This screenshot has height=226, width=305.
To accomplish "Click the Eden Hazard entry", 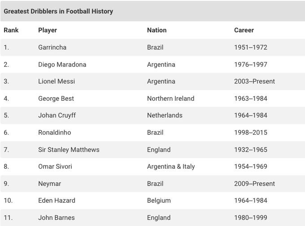I will click(x=57, y=200).
